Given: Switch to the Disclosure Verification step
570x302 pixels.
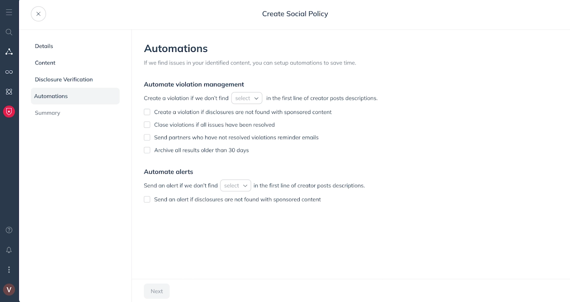Looking at the screenshot, I should click(x=63, y=79).
